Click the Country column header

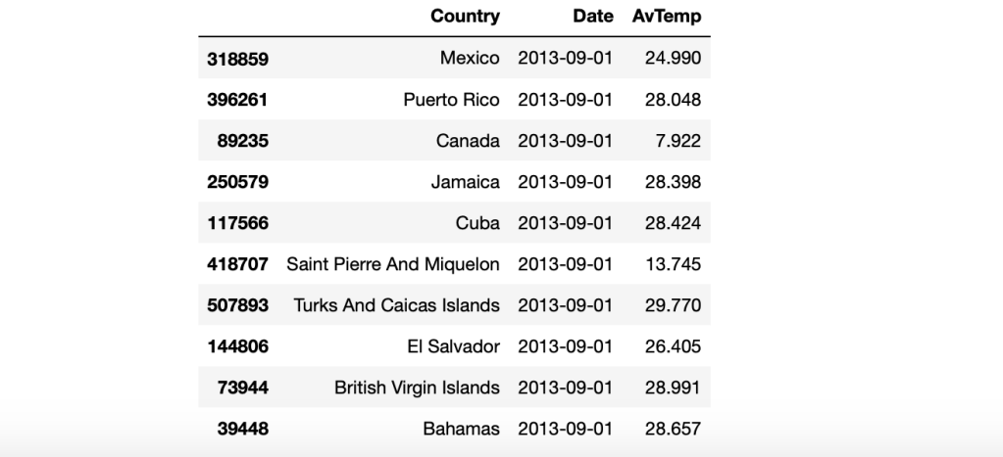(x=465, y=17)
